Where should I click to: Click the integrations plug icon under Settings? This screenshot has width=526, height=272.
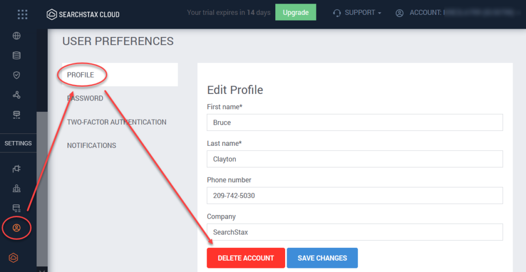[x=16, y=169]
